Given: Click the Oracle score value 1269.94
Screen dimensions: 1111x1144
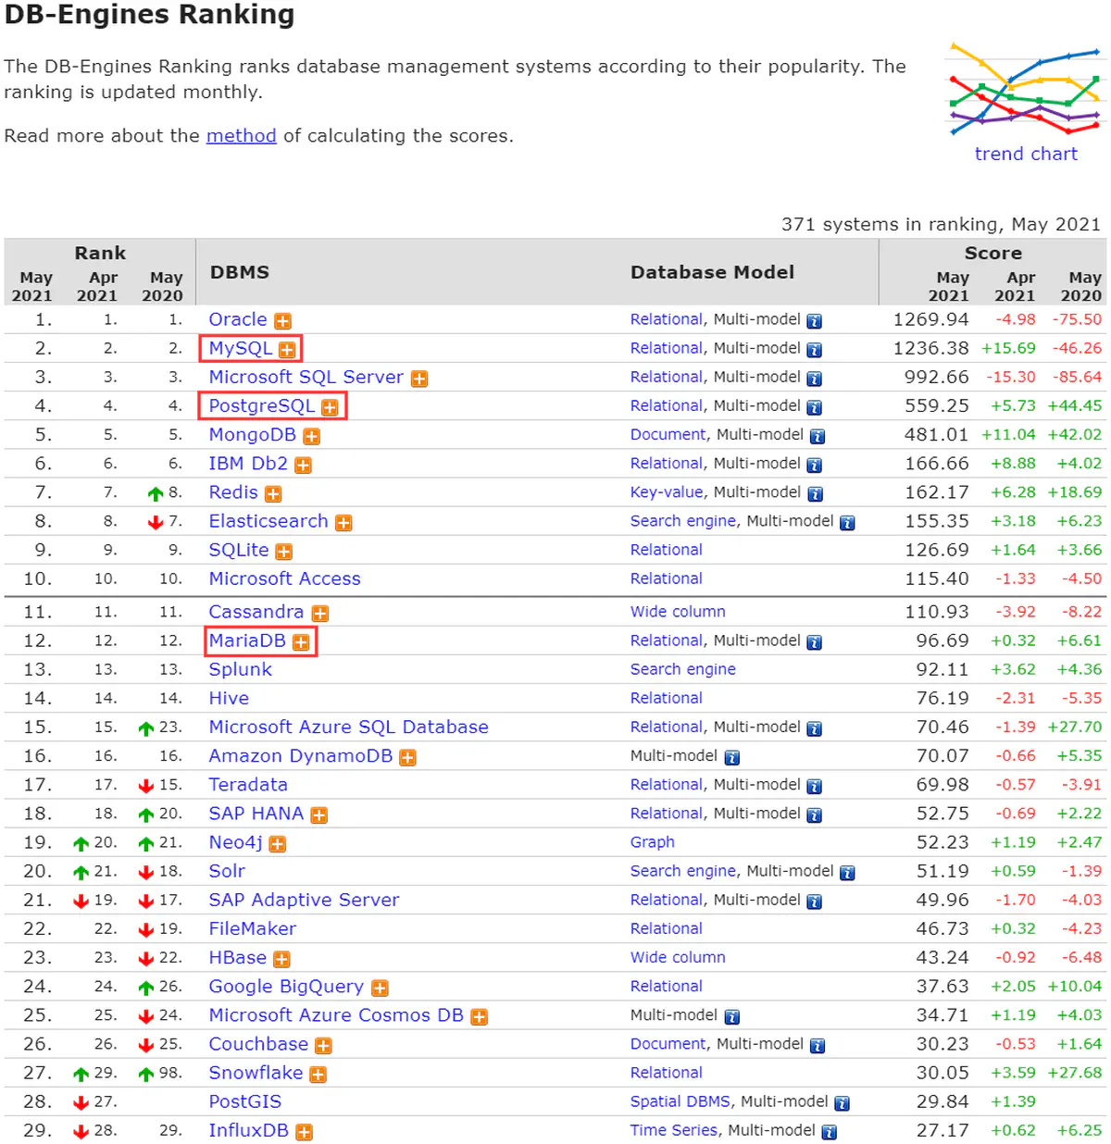Looking at the screenshot, I should (x=931, y=319).
